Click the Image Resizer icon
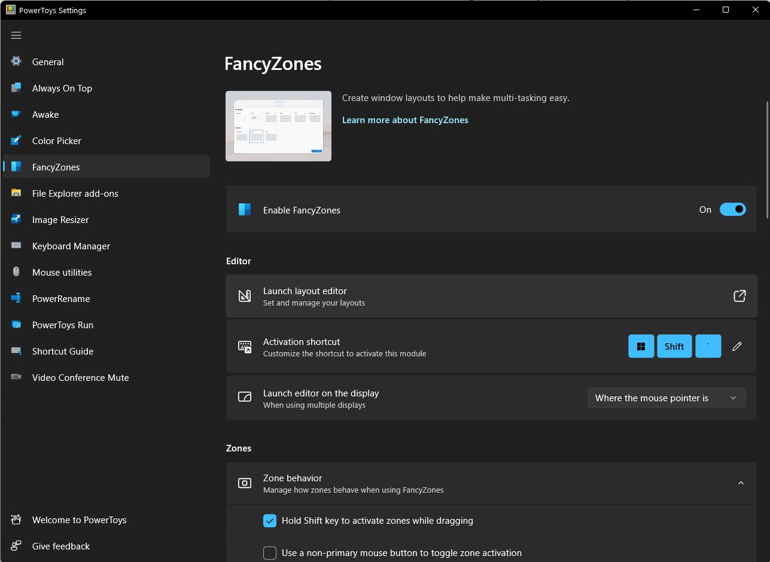The height and width of the screenshot is (562, 770). click(x=16, y=219)
